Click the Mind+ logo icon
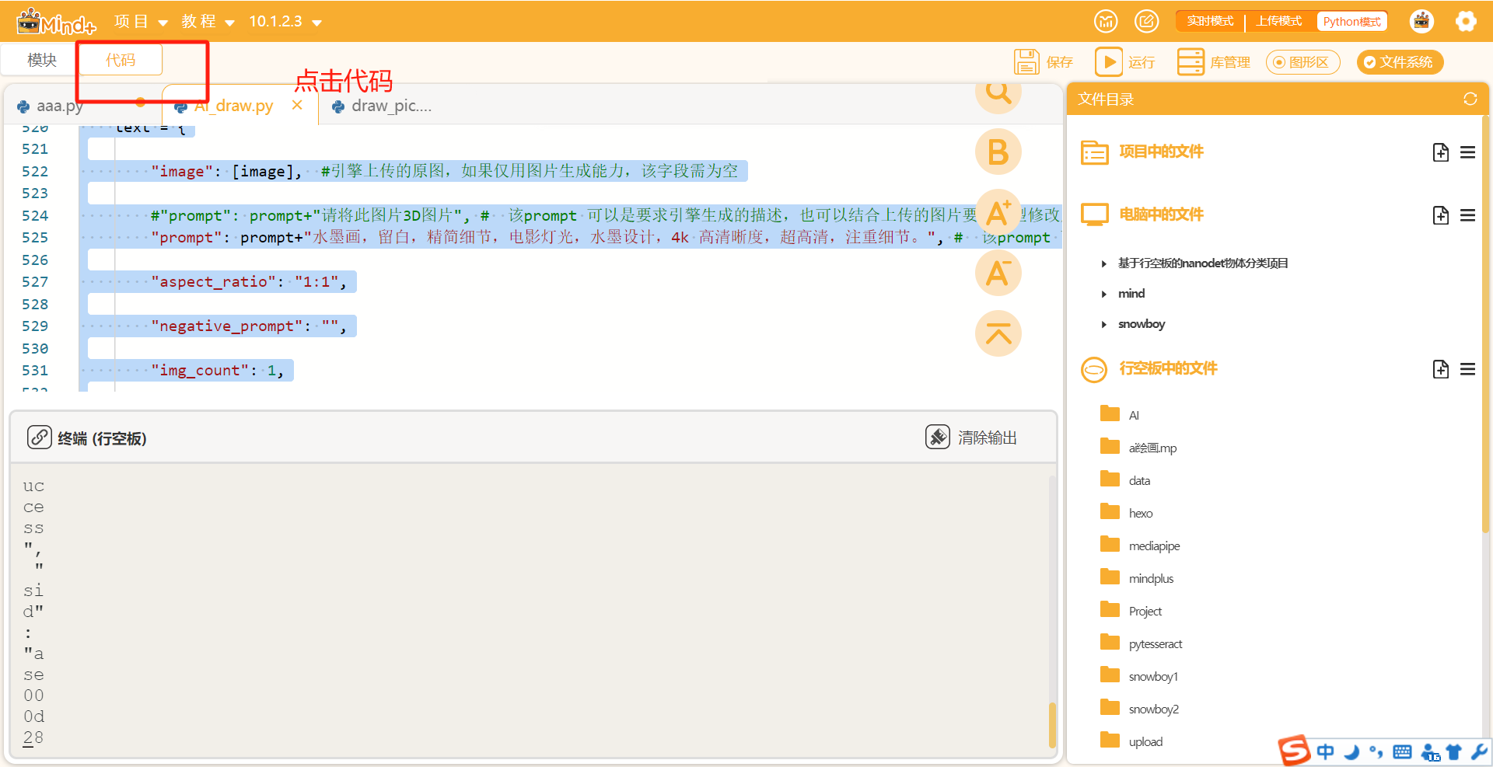The height and width of the screenshot is (767, 1493). pos(56,22)
